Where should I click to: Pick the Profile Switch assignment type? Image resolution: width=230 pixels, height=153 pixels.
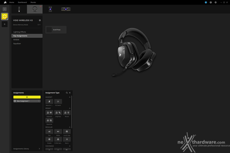pyautogui.click(x=58, y=139)
